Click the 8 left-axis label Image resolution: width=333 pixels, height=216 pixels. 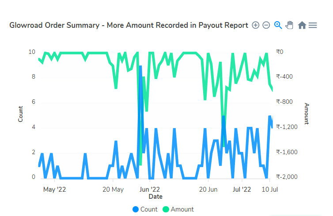tap(34, 76)
